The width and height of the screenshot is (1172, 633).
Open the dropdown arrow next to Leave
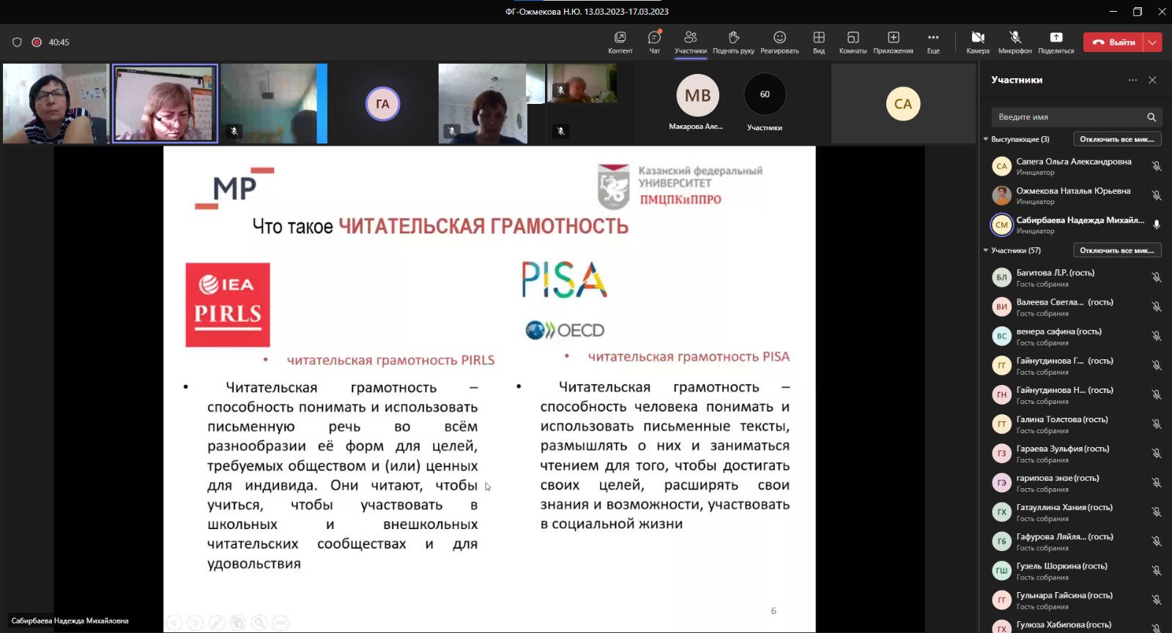(x=1153, y=42)
